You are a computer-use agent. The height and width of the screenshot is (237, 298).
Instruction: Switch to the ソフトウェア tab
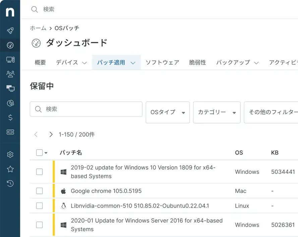(x=163, y=62)
